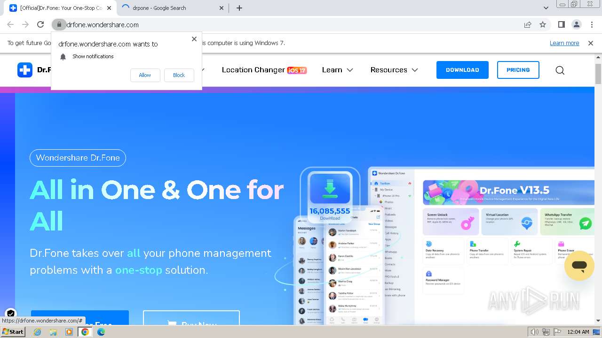Click the System Repair card

[x=531, y=250]
